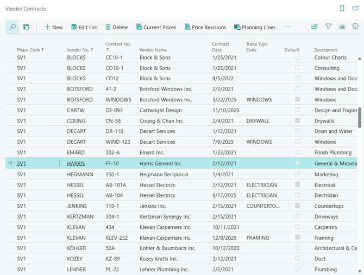
Task: Click Vendor Contracts page title
Action: (x=26, y=9)
